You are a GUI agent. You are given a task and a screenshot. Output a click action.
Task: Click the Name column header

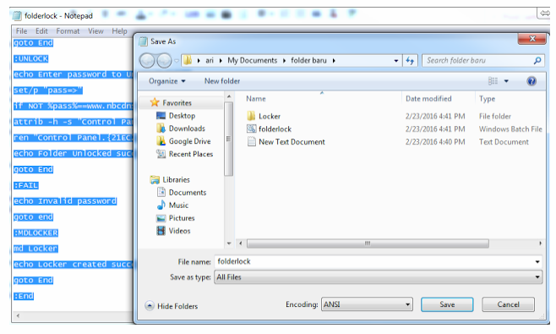pyautogui.click(x=256, y=99)
